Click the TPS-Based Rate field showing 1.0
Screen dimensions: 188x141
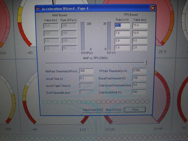point(122,48)
